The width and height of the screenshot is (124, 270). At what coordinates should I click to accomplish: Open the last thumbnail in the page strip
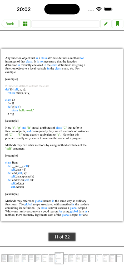pos(119,258)
